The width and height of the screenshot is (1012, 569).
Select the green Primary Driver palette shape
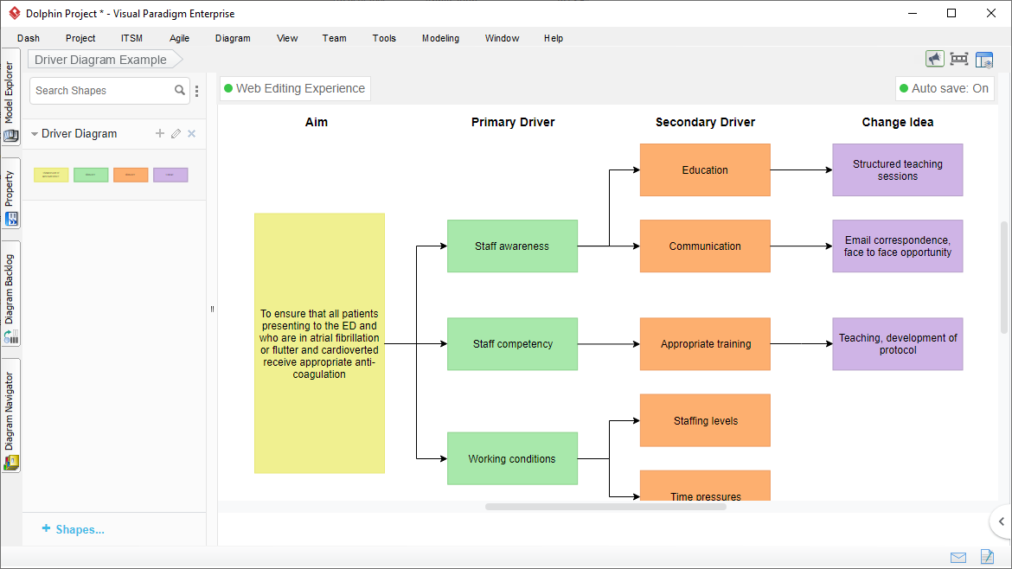[91, 175]
